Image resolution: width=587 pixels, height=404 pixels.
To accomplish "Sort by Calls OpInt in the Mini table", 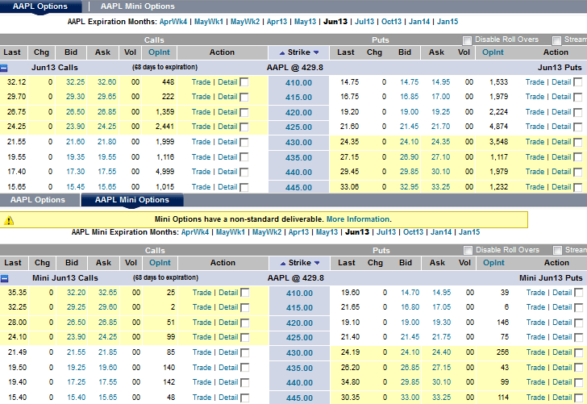I will [160, 263].
